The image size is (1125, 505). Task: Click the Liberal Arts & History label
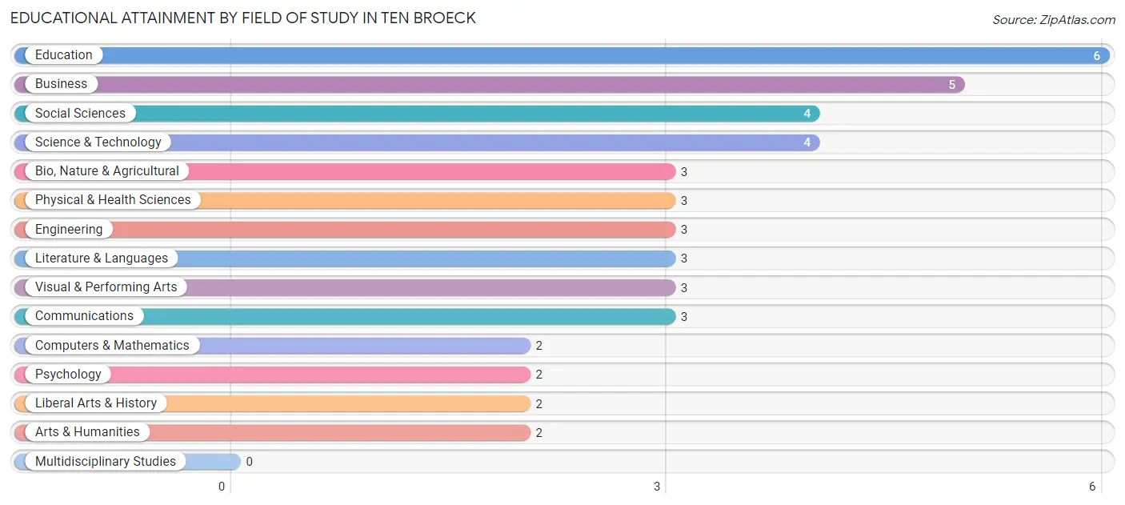coord(96,403)
